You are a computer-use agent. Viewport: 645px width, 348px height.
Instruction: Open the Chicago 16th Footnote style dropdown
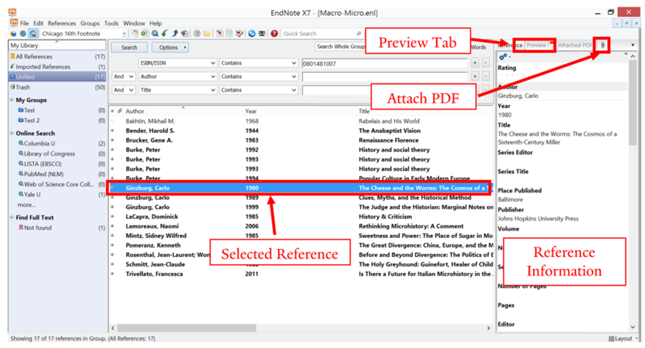click(124, 33)
